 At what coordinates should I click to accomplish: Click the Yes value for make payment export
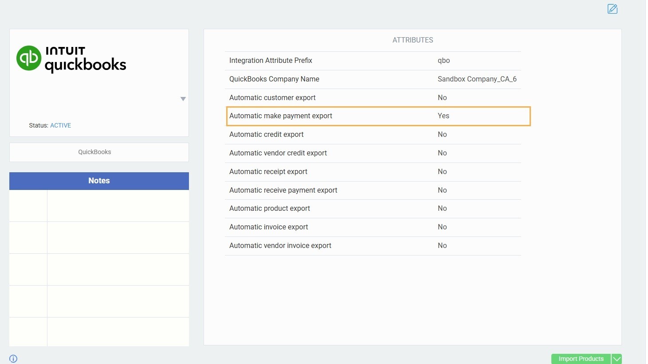point(443,116)
